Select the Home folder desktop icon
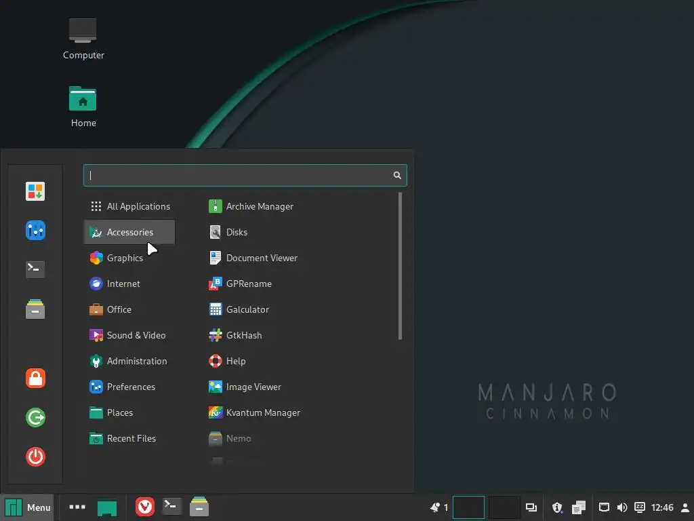This screenshot has width=694, height=521. [83, 107]
